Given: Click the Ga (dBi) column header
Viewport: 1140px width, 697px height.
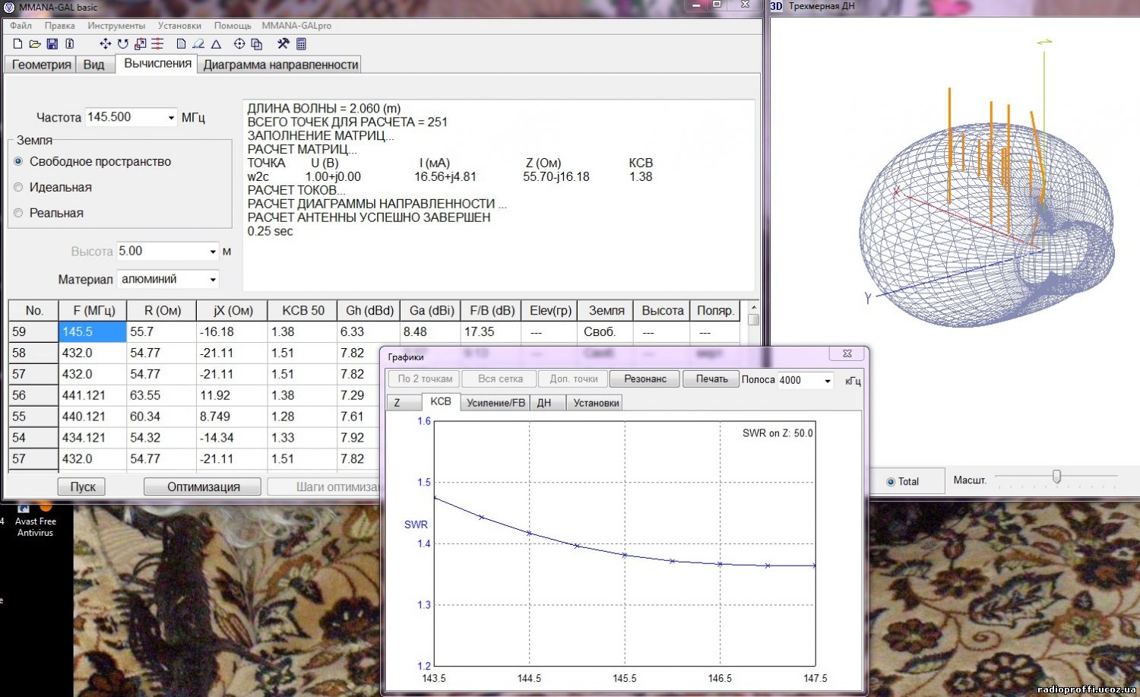Looking at the screenshot, I should [431, 310].
